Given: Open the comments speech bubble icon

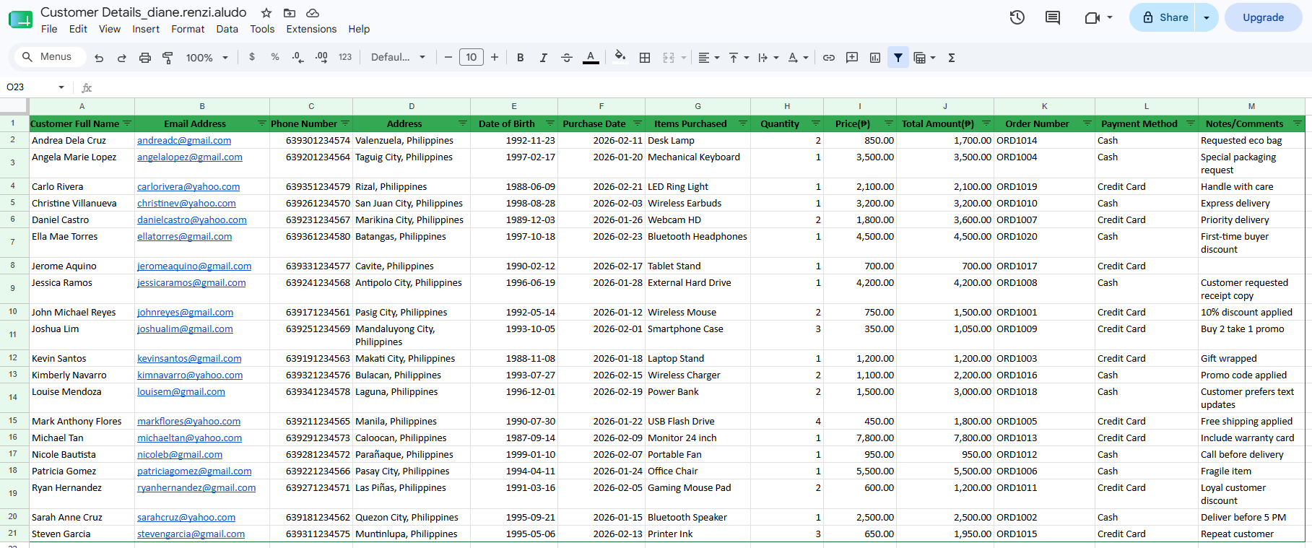Looking at the screenshot, I should [x=1053, y=17].
